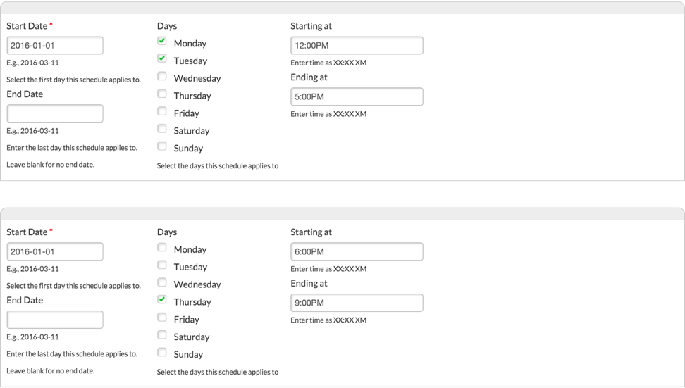Tick Friday in the second schedule
The width and height of the screenshot is (685, 388).
tap(162, 318)
